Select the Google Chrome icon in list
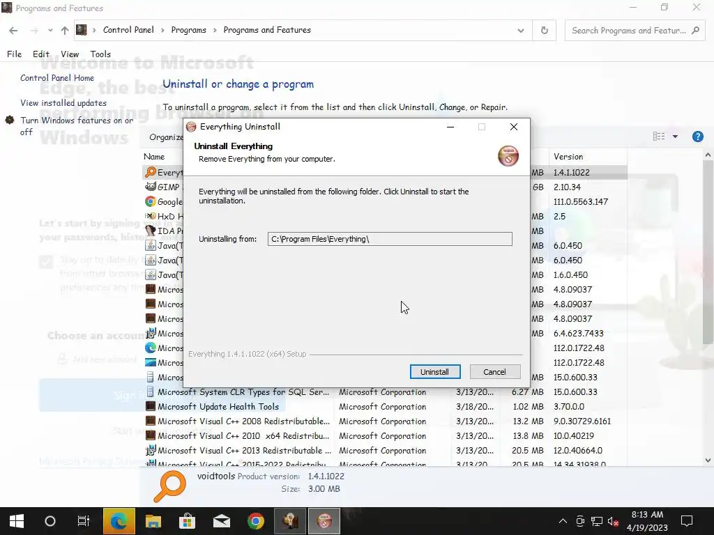714x535 pixels. [151, 201]
